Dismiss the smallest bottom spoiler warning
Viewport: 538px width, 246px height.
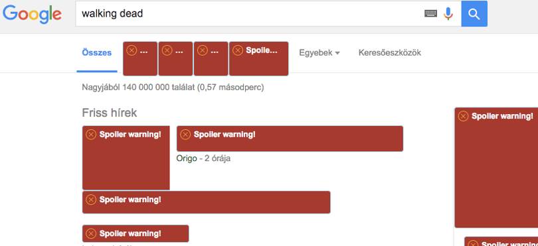click(90, 233)
